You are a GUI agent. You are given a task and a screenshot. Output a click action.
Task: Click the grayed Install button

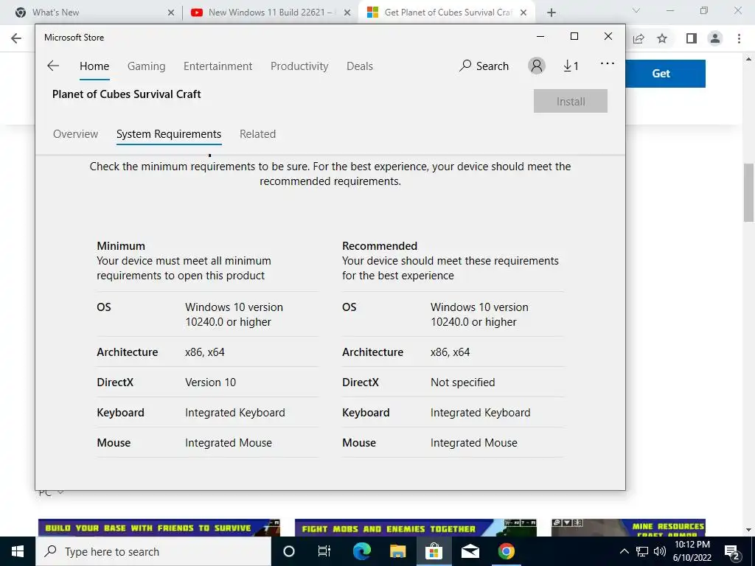[x=571, y=101]
